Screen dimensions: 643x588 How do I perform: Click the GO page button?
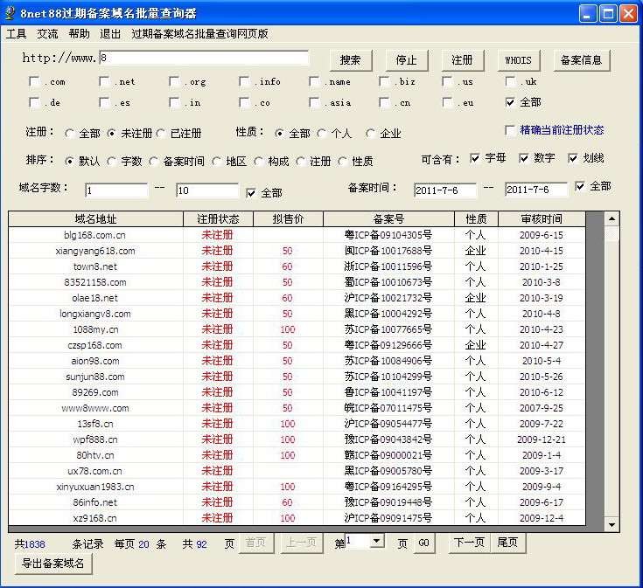point(424,543)
